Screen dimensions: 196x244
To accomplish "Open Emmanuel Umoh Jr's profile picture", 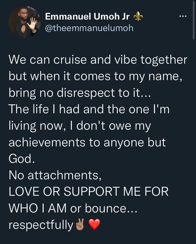I will tap(25, 22).
